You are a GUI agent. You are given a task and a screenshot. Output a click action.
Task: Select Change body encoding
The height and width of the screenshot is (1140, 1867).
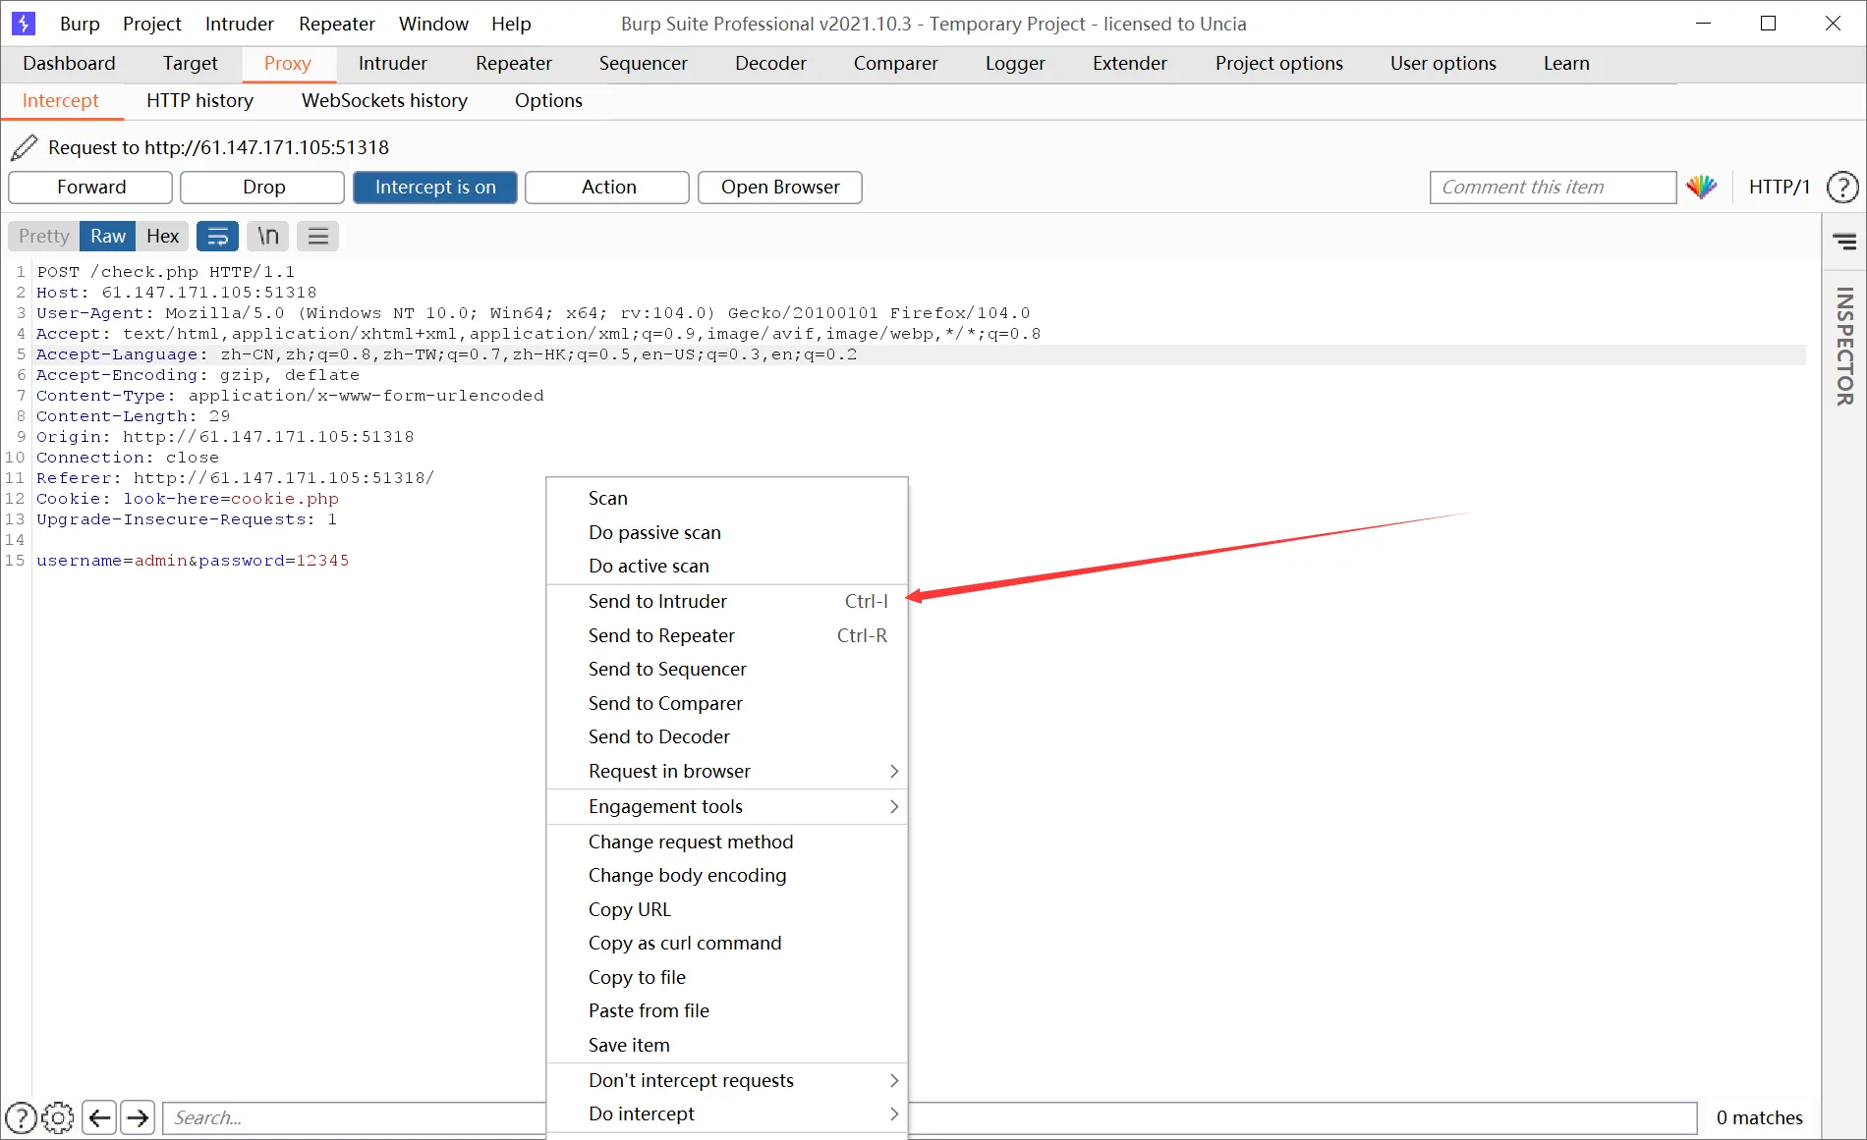[727, 875]
